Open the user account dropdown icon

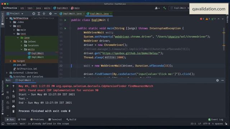(157, 8)
